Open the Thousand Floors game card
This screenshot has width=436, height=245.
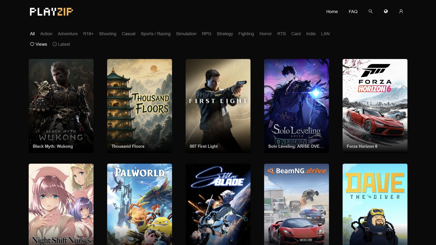(140, 106)
